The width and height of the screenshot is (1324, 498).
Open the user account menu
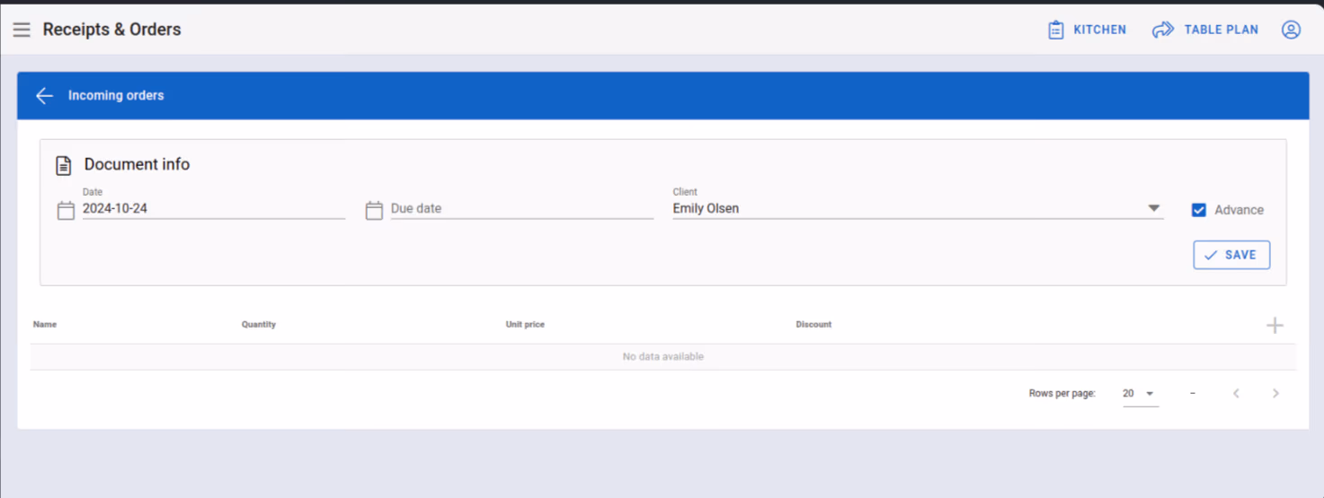[x=1291, y=30]
